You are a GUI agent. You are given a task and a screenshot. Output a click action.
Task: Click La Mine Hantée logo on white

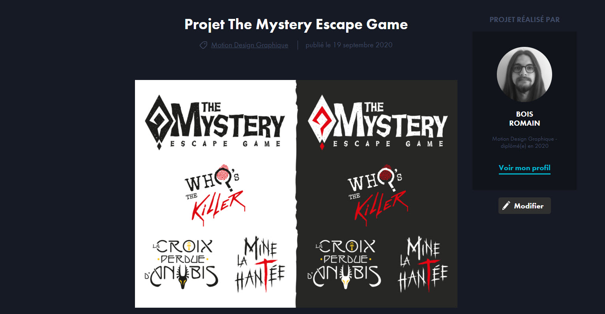click(x=260, y=264)
